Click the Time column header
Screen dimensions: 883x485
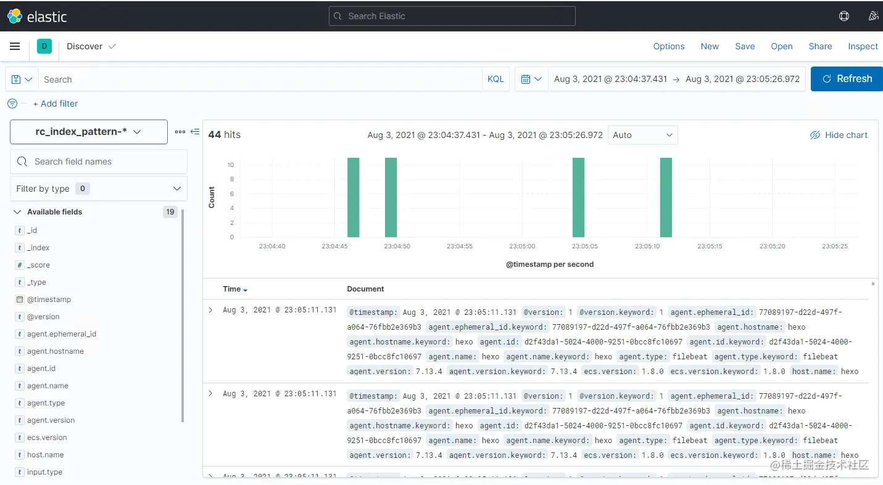coord(232,289)
